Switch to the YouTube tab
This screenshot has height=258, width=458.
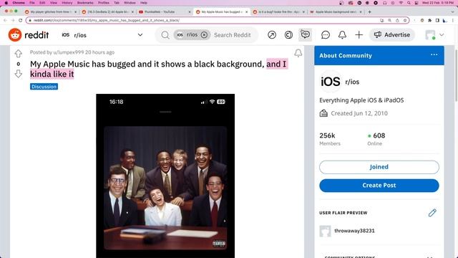point(165,12)
